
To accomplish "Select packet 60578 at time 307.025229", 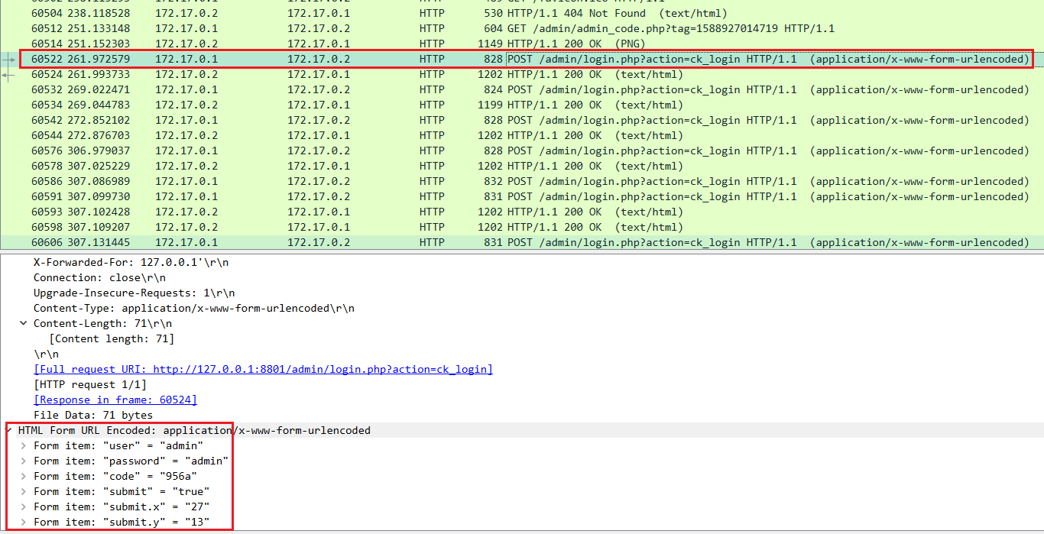I will [522, 166].
